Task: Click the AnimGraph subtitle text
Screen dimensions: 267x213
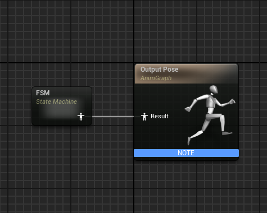Action: point(156,78)
